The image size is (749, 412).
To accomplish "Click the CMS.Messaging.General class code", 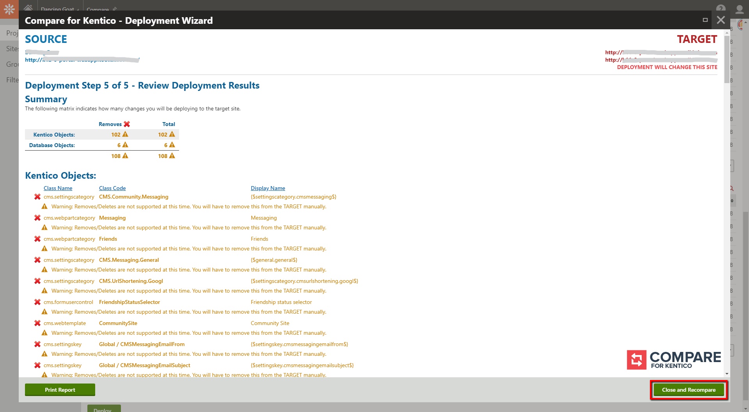I will [129, 260].
